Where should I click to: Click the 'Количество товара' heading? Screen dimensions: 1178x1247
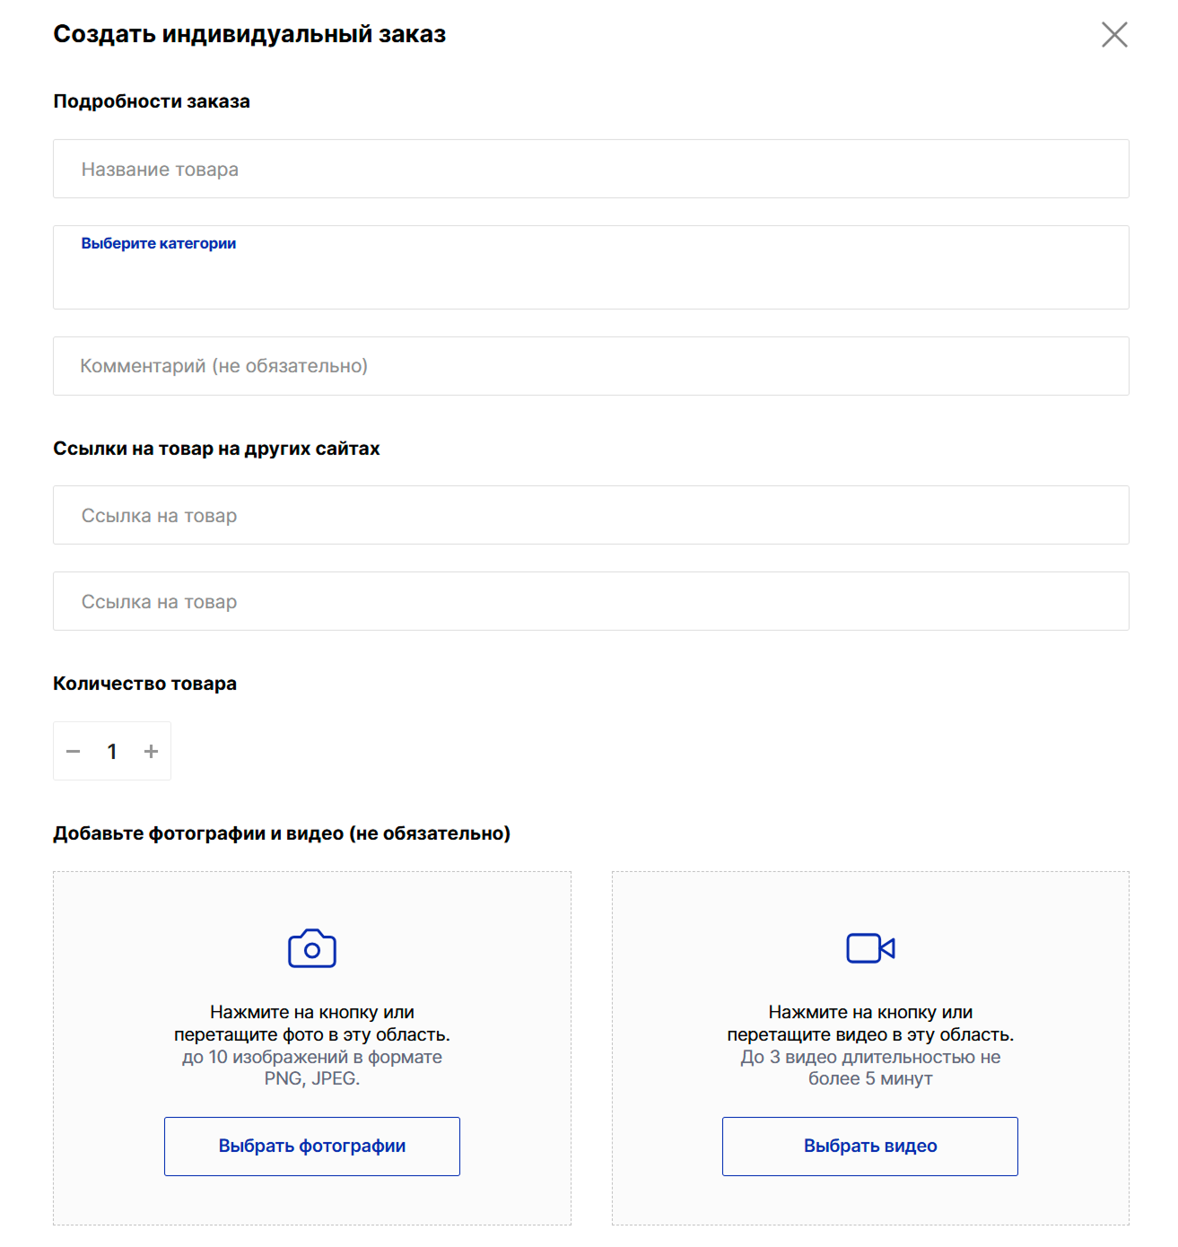pos(144,684)
